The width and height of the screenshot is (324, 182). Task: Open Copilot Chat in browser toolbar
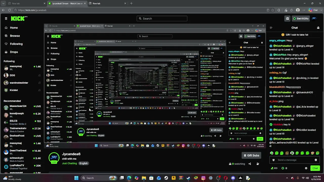313,10
